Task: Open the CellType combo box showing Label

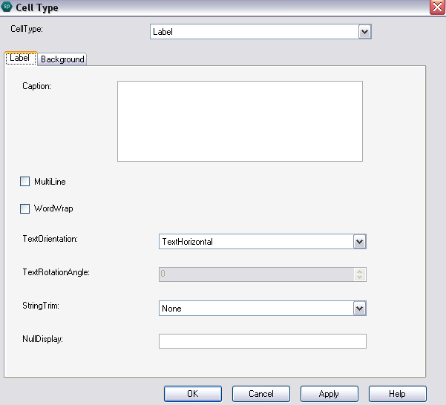Action: pos(260,32)
